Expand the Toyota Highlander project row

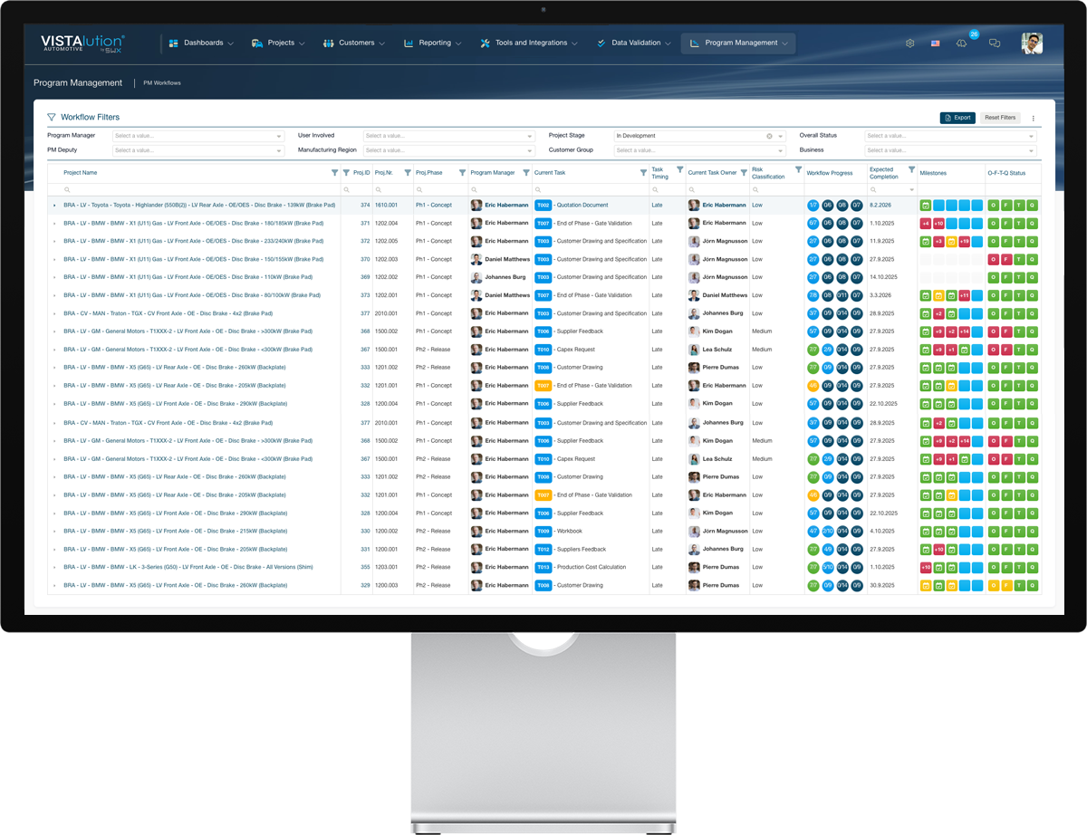coord(53,206)
